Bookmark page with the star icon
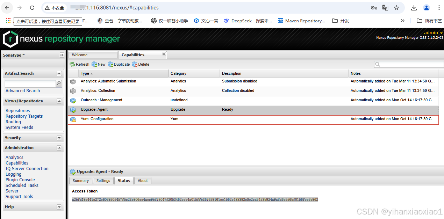444x219 pixels. point(396,8)
